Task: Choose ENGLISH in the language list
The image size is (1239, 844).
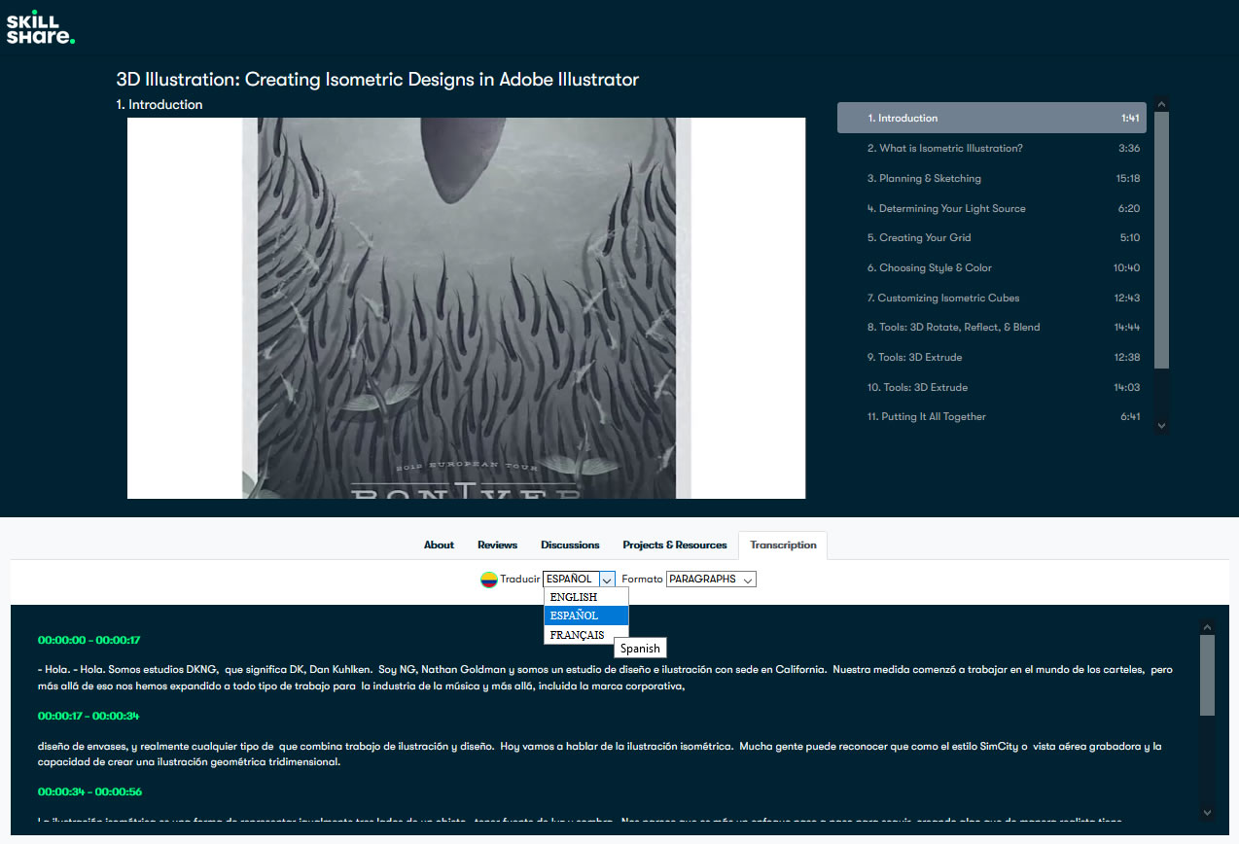Action: (x=586, y=597)
